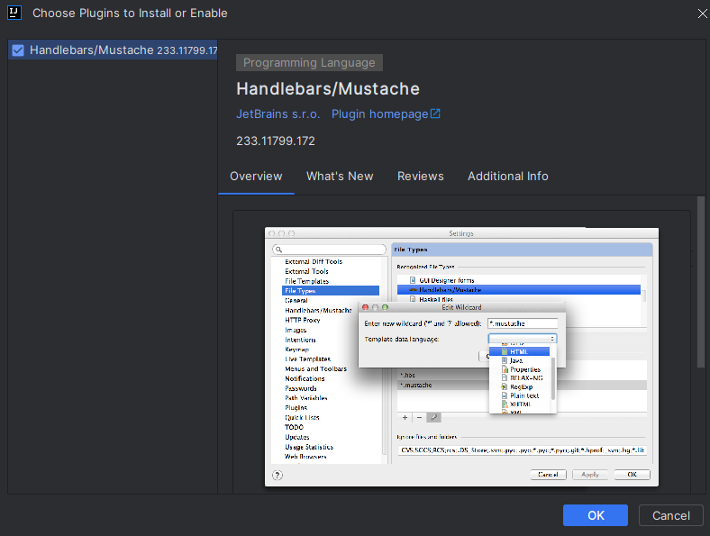Switch to the Overview tab

[256, 176]
